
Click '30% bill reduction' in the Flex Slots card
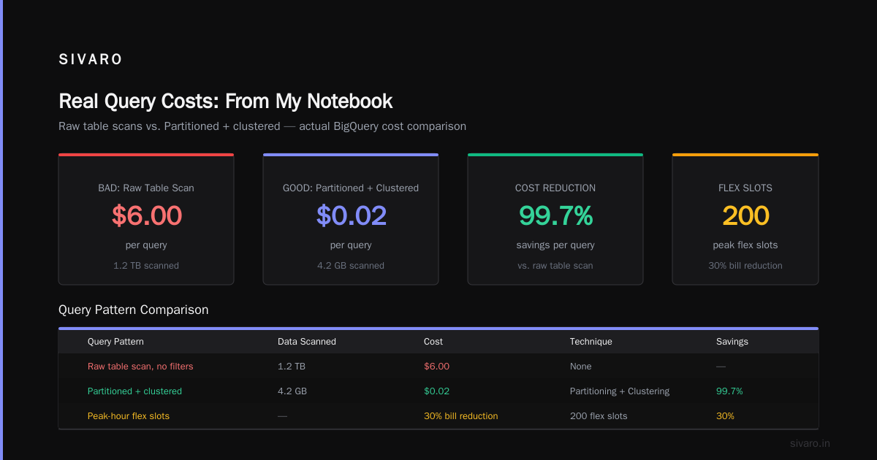coord(745,266)
